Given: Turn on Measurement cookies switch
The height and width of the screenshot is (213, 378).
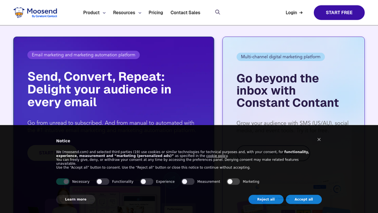Looking at the screenshot, I should 188,181.
